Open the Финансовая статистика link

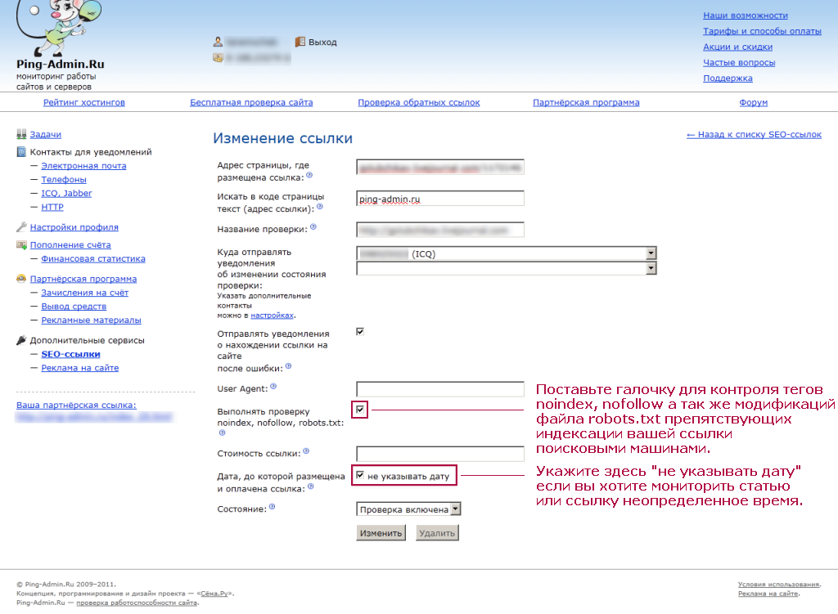(x=93, y=258)
